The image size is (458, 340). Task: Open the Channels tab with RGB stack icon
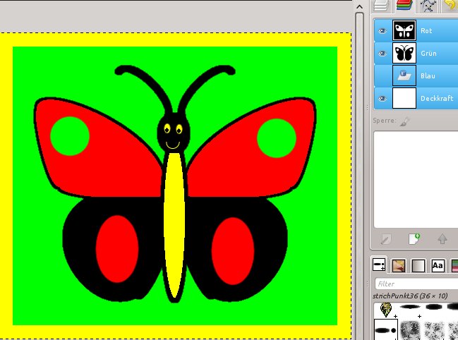coord(404,5)
